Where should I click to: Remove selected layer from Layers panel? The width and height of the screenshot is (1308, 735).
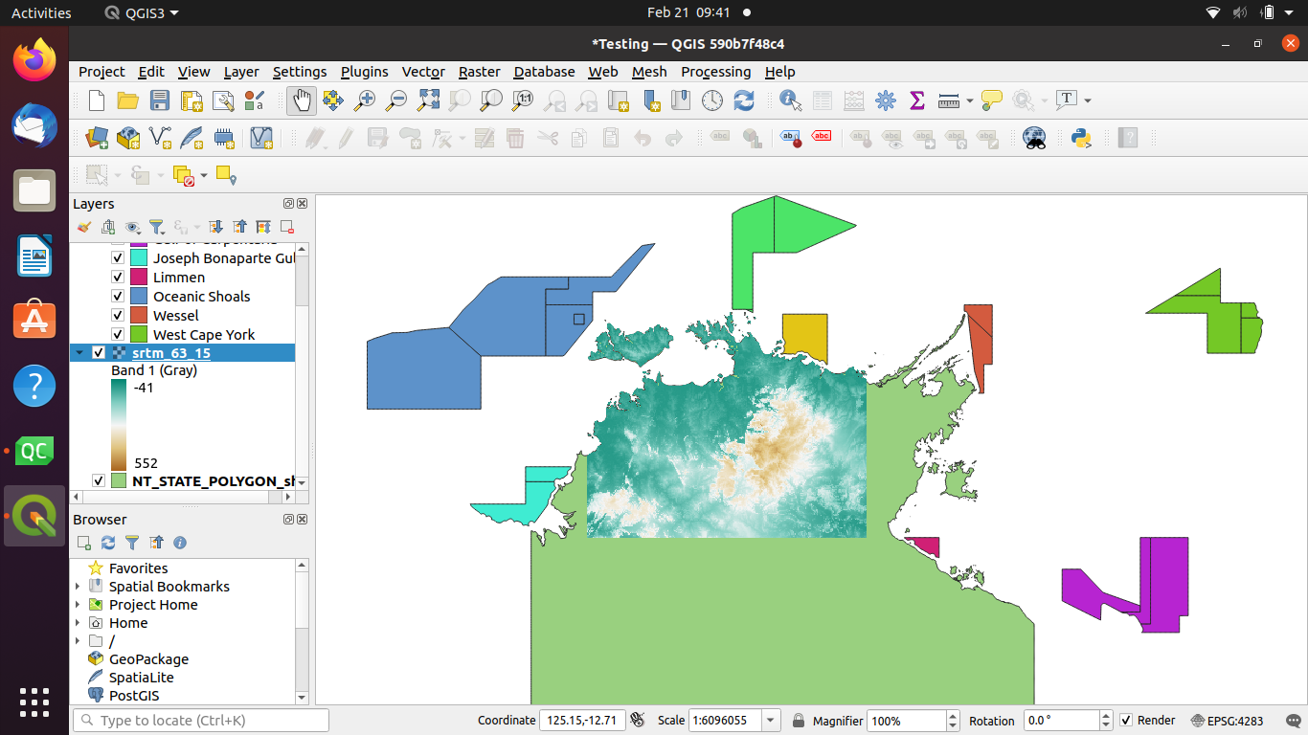(285, 227)
